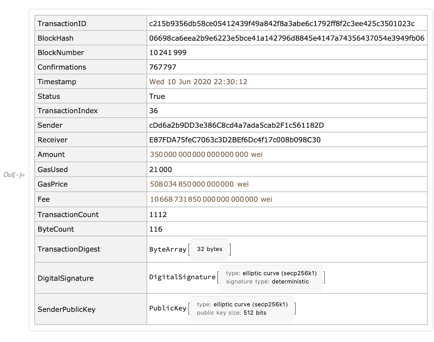Click the ByteCount value 116
The image size is (434, 342).
pyautogui.click(x=156, y=229)
